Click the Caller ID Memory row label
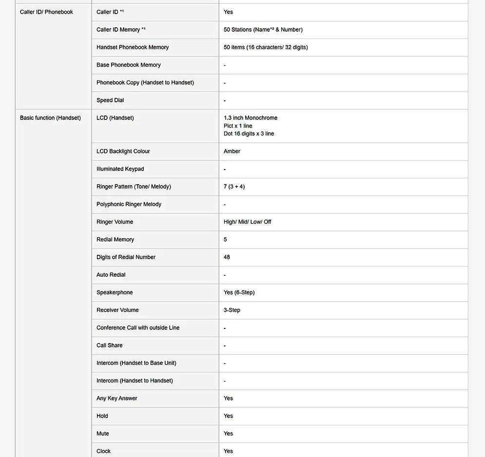The width and height of the screenshot is (485, 457). (x=121, y=30)
